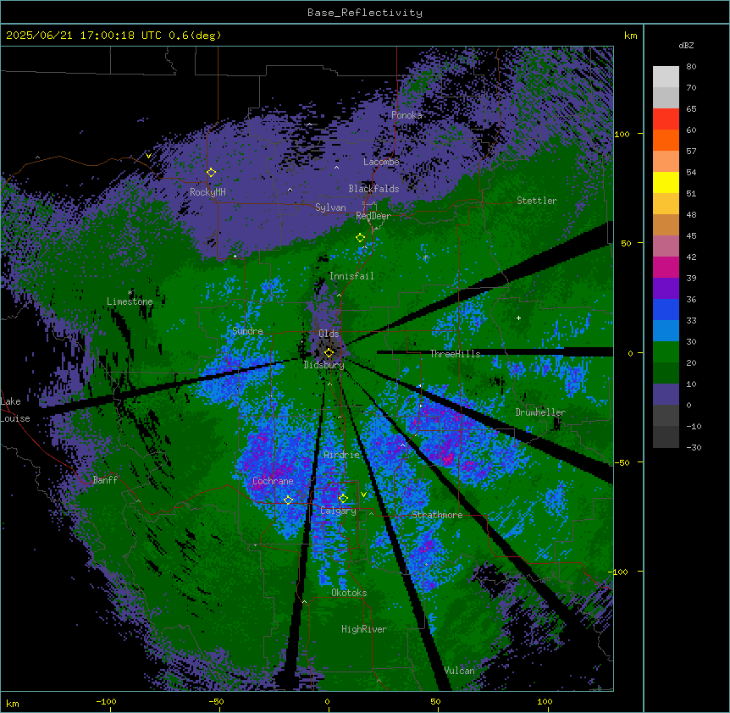This screenshot has width=730, height=713.
Task: Click the yellow V marker northwest of RockyMH
Action: (x=148, y=156)
